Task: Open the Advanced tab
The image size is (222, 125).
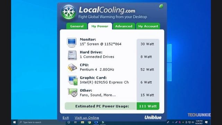Action: (x=124, y=26)
